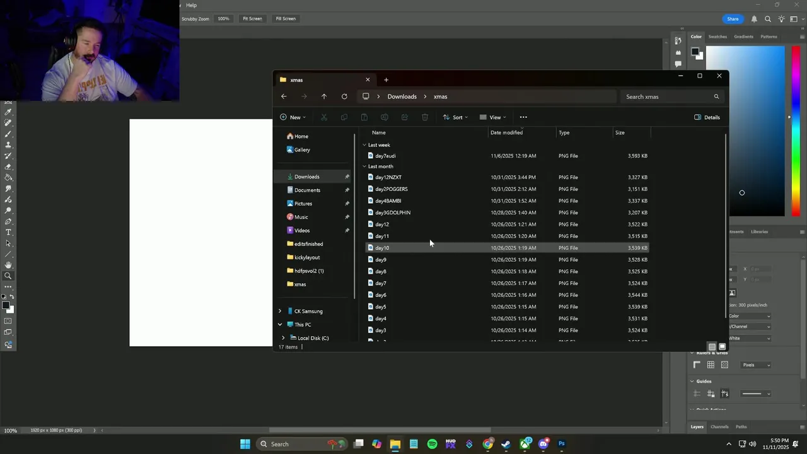
Task: Click Downloads in the address breadcrumb
Action: tap(402, 96)
